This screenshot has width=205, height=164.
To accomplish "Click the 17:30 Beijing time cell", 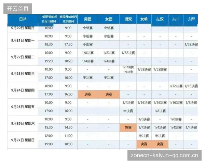I will click(x=68, y=45).
